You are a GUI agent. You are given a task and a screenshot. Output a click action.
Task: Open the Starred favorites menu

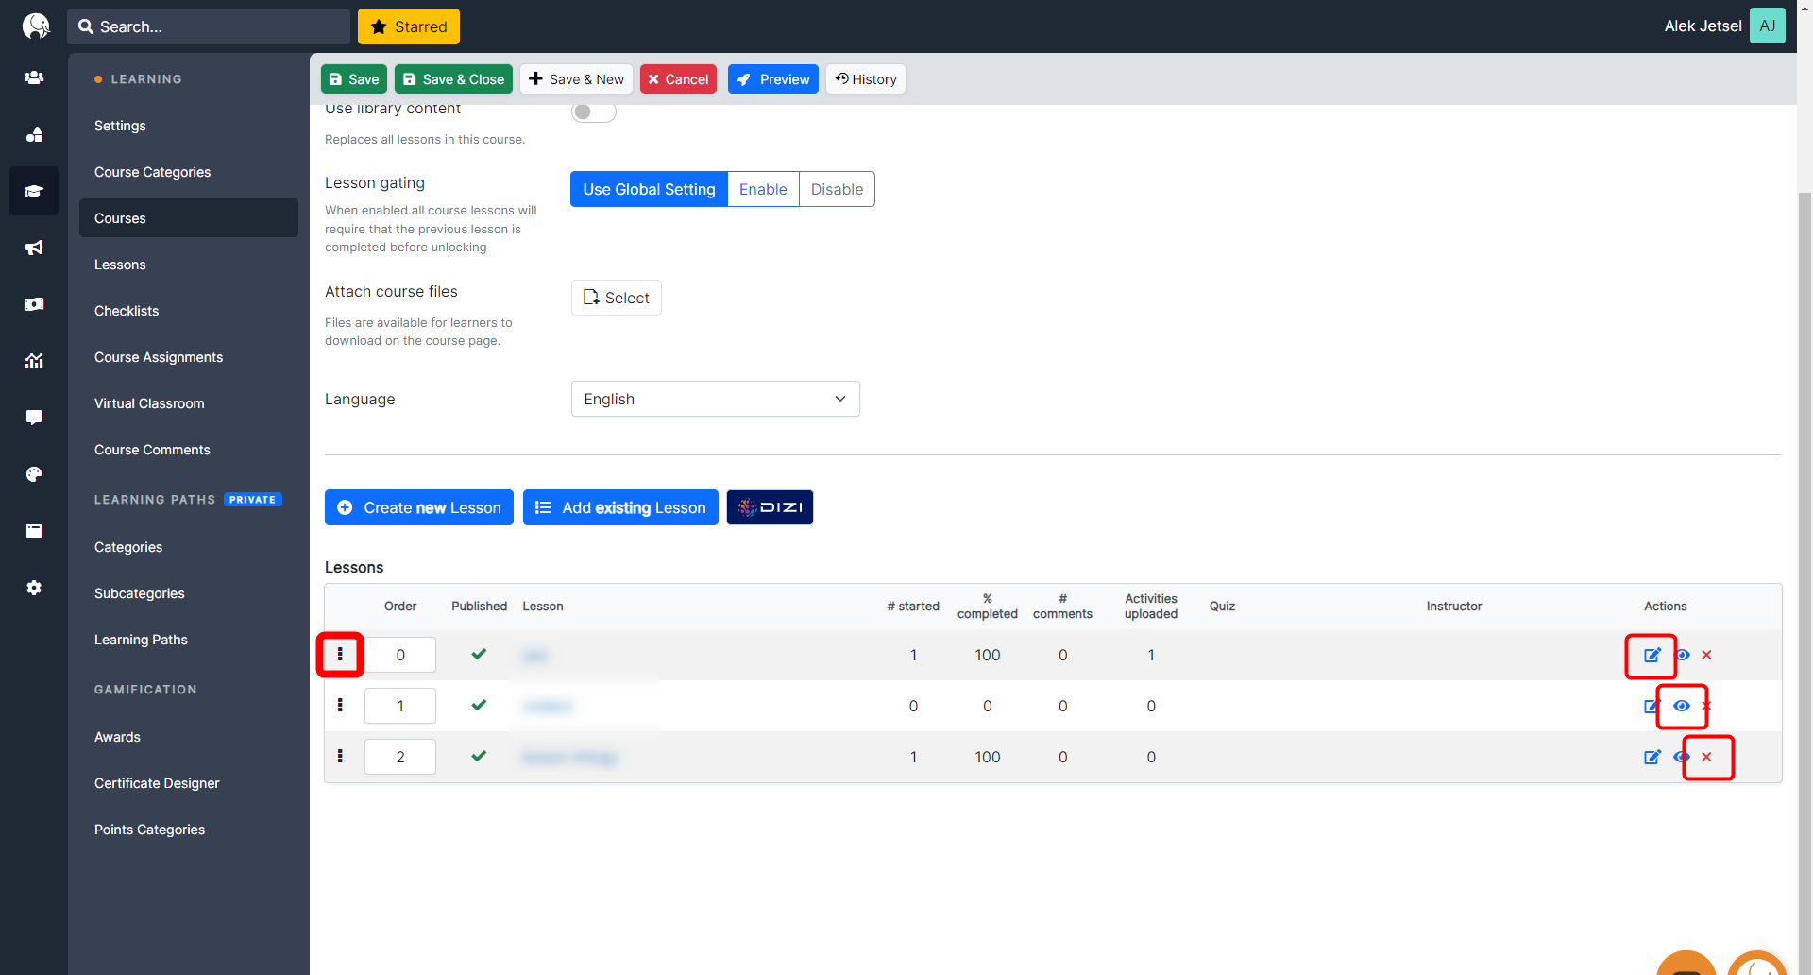pos(409,26)
